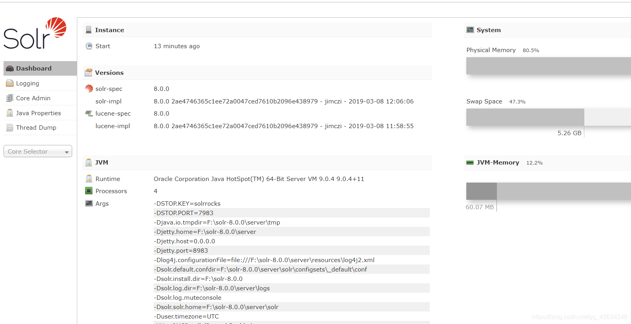Click the -Dsolr.log.dir argument
Screen dimensions: 631x324
point(292,288)
